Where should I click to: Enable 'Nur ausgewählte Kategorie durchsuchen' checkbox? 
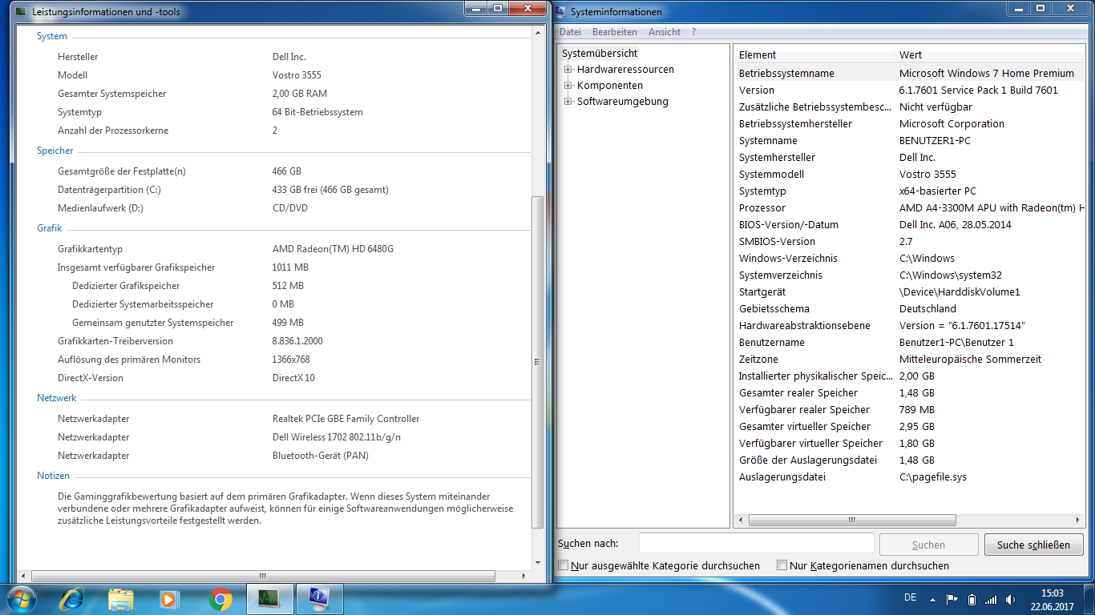pos(563,565)
